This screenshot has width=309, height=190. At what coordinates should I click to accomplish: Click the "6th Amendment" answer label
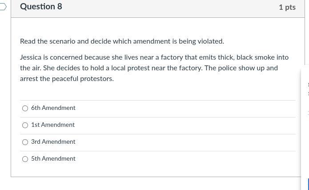[53, 108]
